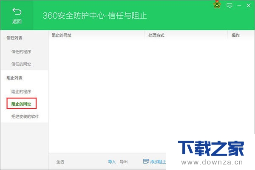This screenshot has width=255, height=170.
Task: Open the feedback message icon
Action: click(x=229, y=6)
